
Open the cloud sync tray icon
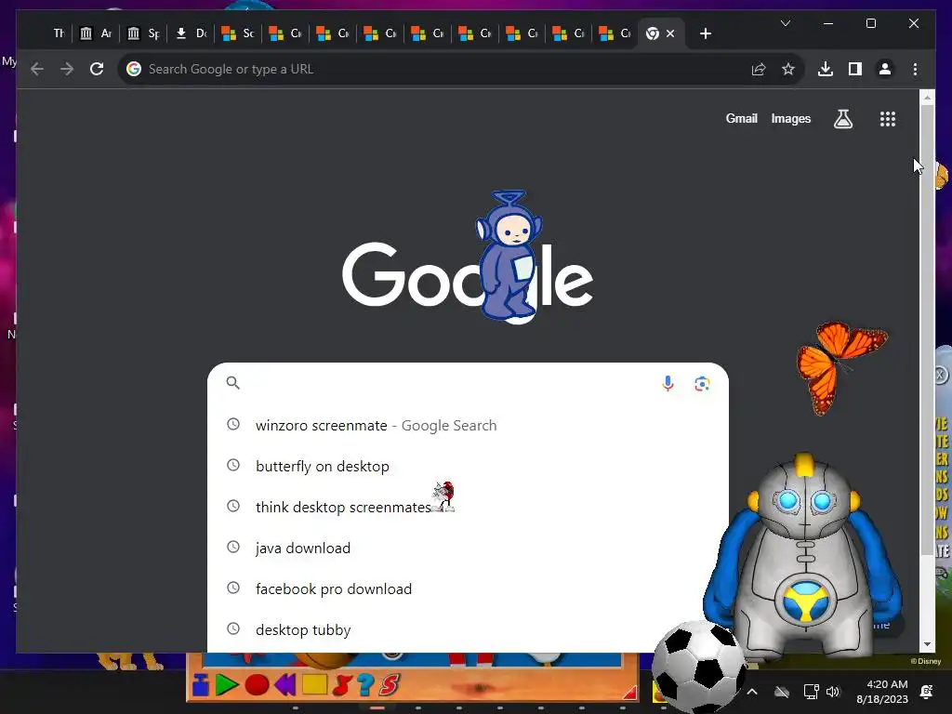(x=782, y=692)
